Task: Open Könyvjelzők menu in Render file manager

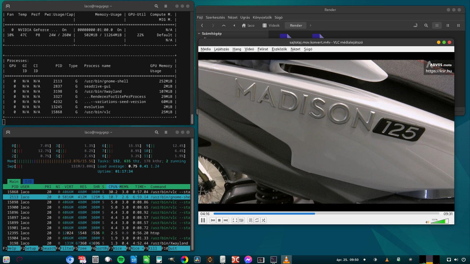Action: click(263, 17)
